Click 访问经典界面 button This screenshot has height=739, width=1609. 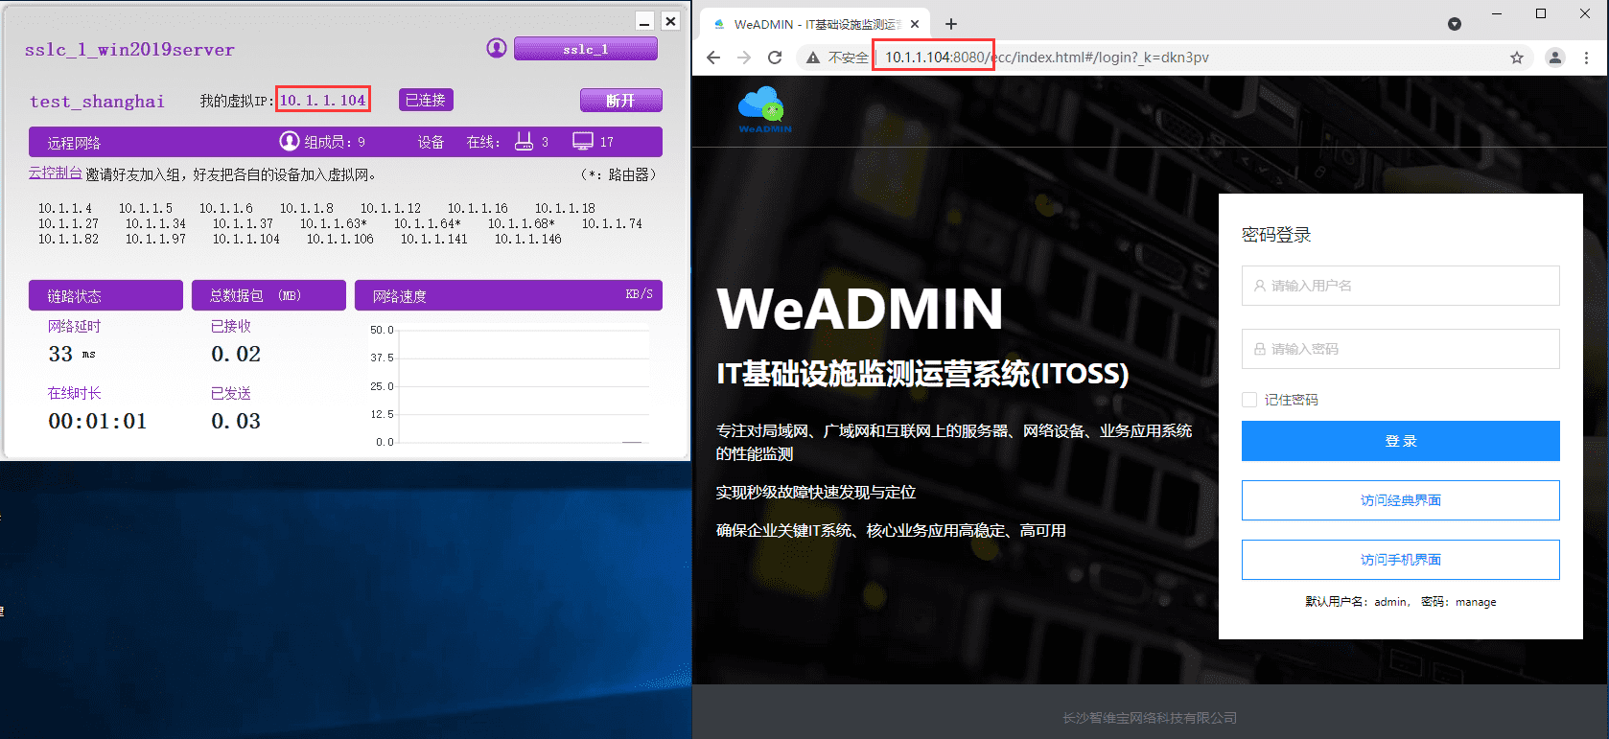point(1400,500)
